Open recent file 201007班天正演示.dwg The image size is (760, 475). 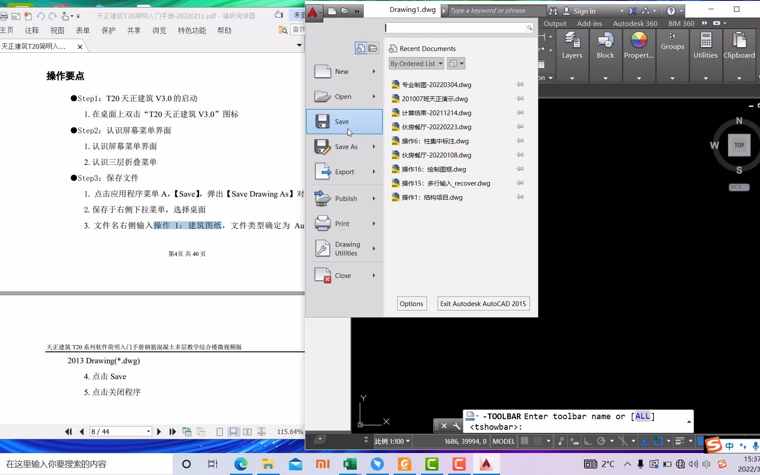pos(435,99)
